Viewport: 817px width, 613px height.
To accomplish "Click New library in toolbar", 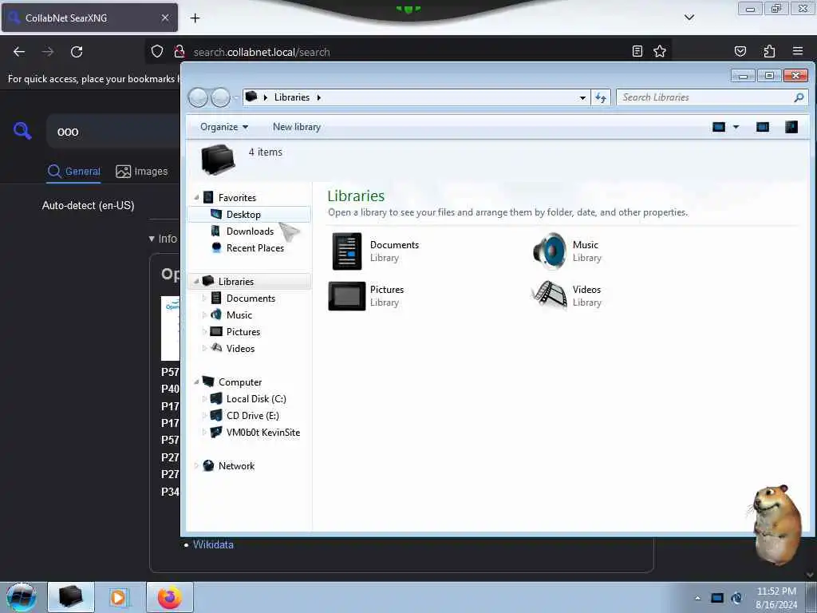I will pos(297,127).
